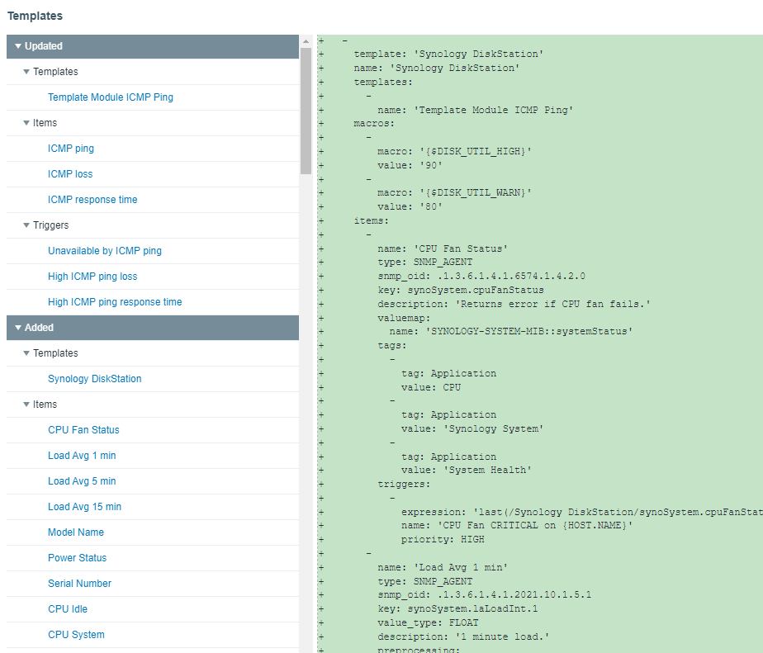
Task: Open ICMP response time item
Action: coord(92,200)
